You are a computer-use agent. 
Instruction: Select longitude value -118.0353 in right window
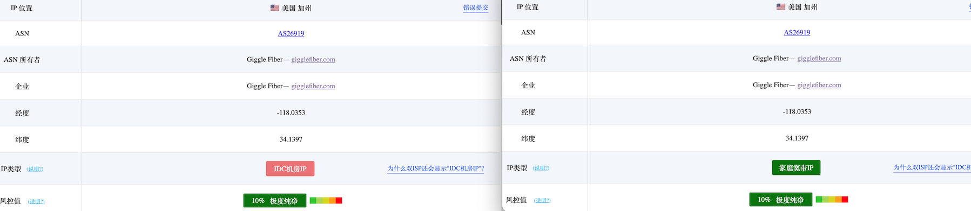(797, 111)
